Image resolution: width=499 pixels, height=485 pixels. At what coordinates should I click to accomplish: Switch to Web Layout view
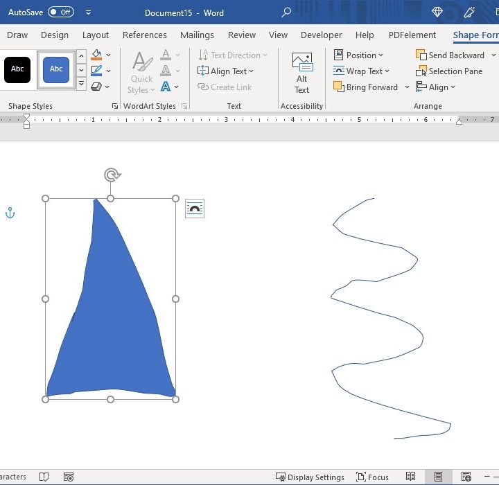466,477
